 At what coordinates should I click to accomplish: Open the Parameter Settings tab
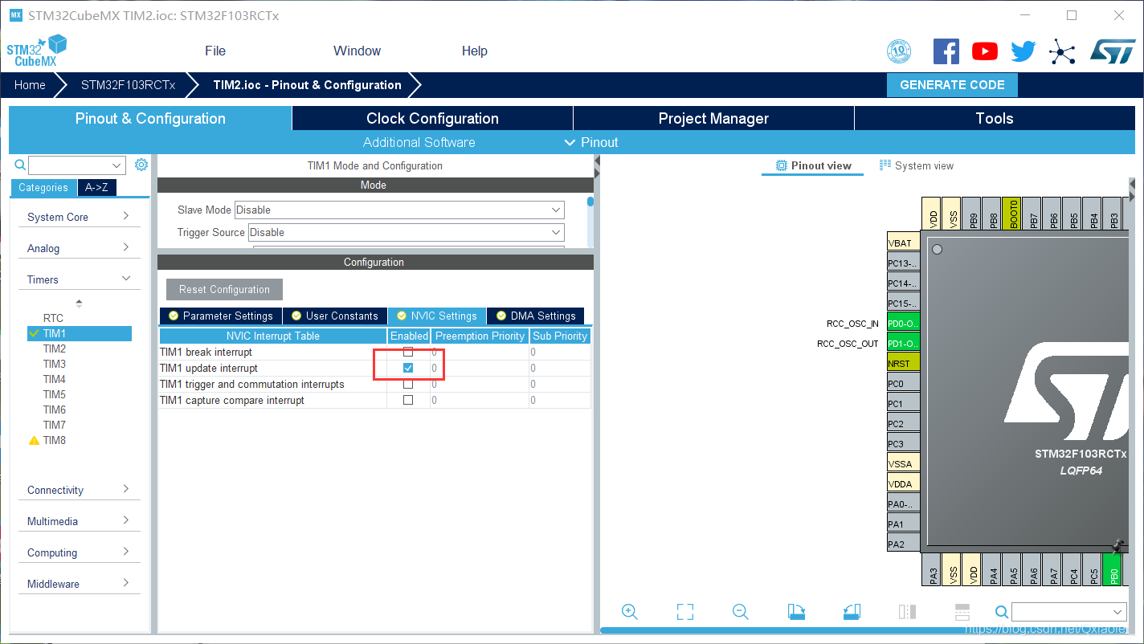coord(221,316)
